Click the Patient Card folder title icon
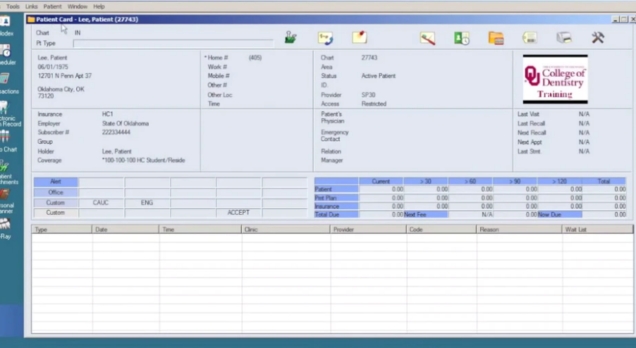 click(x=31, y=19)
